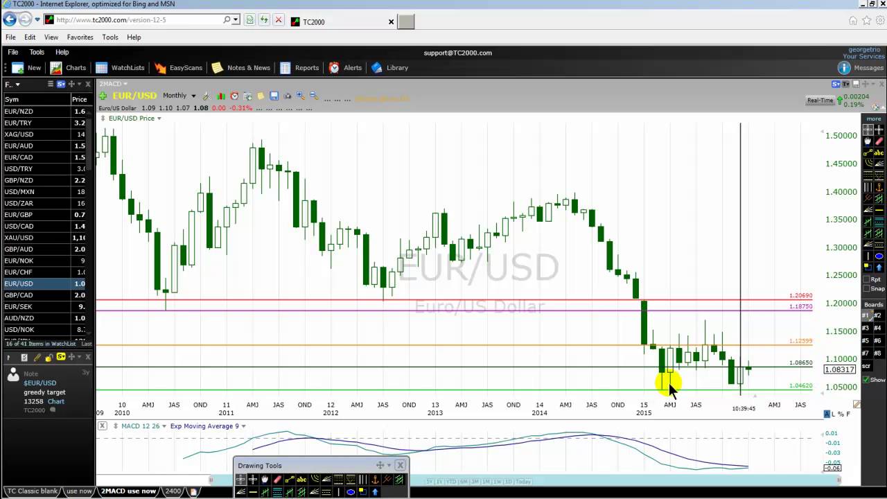Select board #2
Screen dimensions: 887x499
pyautogui.click(x=877, y=315)
